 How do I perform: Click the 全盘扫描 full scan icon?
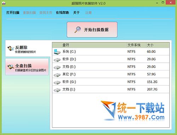(x=11, y=67)
